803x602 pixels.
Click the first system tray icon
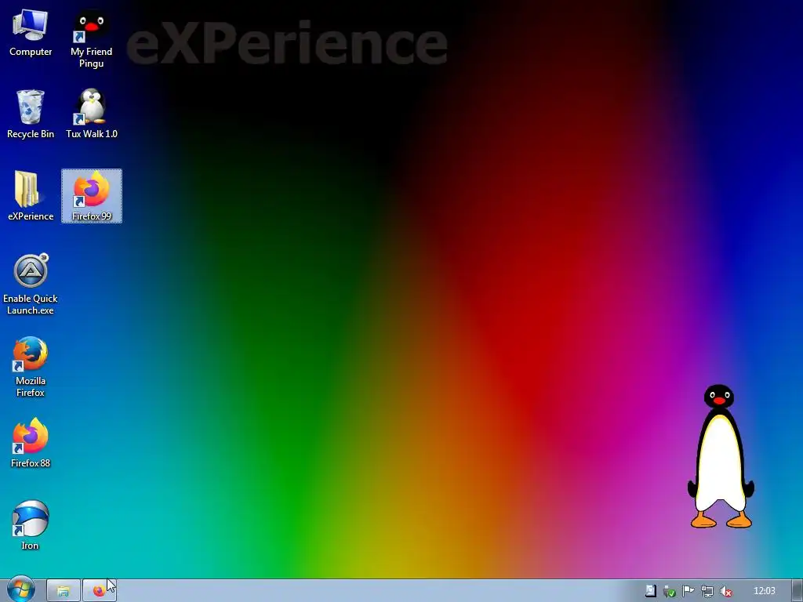[x=650, y=591]
